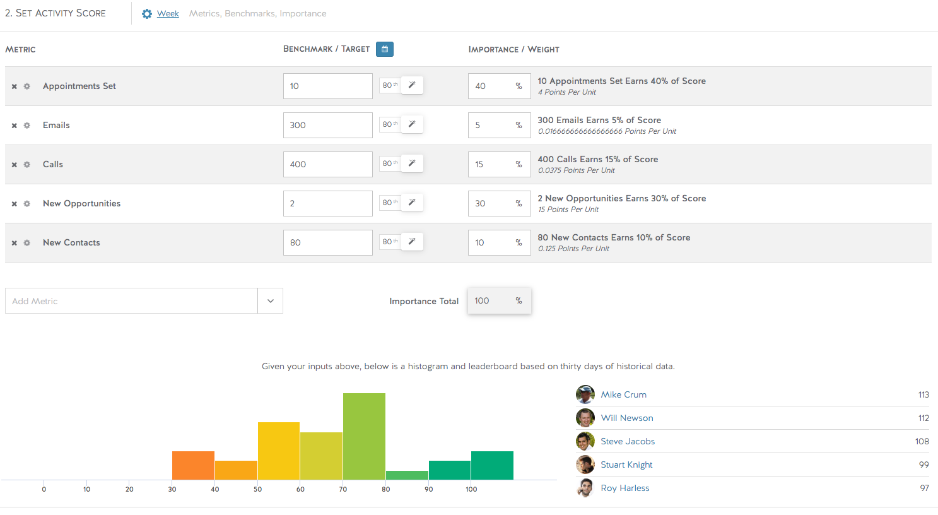Click the calendar icon beside Benchmark / Target

coord(385,49)
